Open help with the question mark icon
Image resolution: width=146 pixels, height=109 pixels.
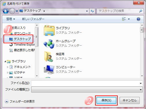pos(138,19)
